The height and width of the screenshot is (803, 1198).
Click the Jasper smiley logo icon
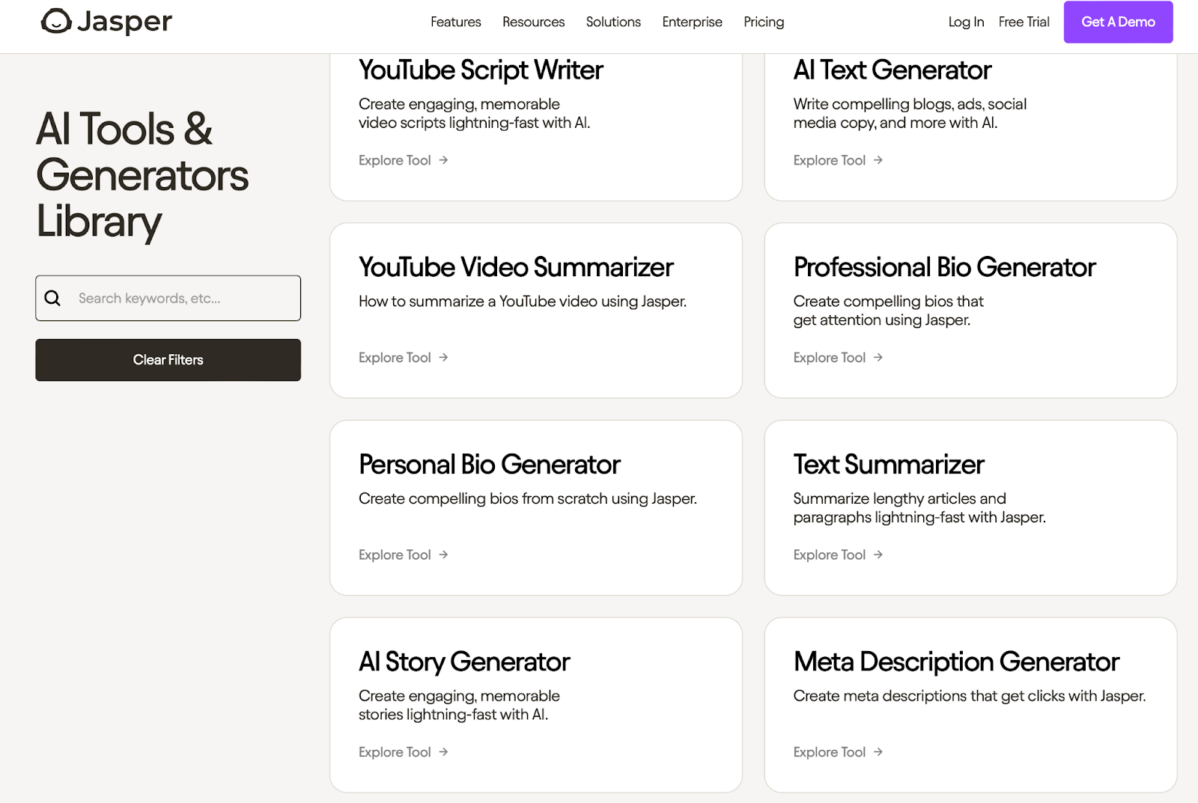pyautogui.click(x=56, y=22)
